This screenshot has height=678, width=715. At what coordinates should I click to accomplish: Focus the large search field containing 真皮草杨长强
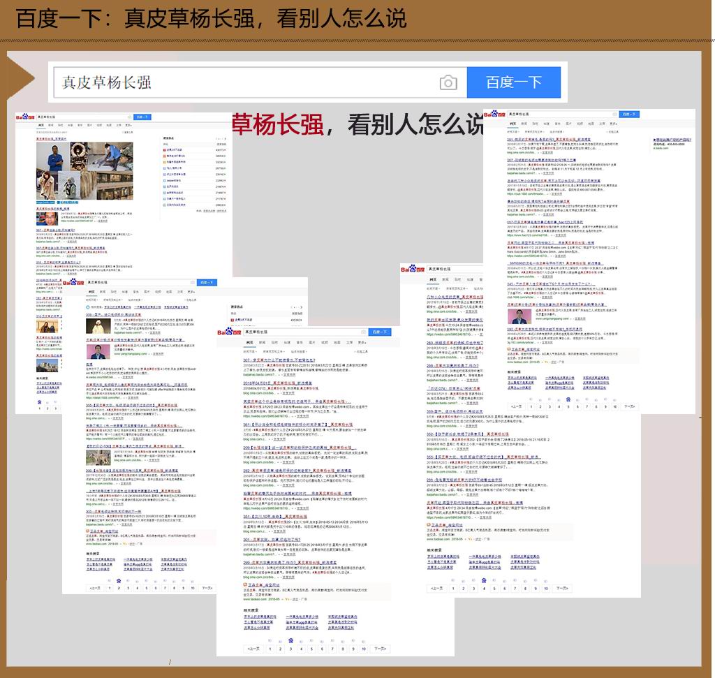[260, 82]
